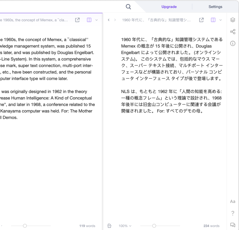Click the 234 words counter

[211, 226]
